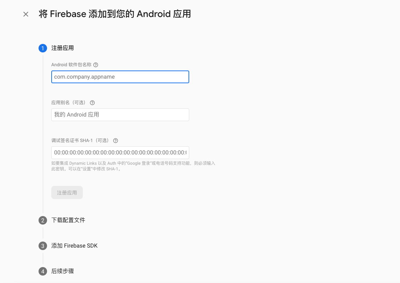Image resolution: width=400 pixels, height=283 pixels.
Task: Click the Android 软件包名称 label
Action: tap(71, 65)
